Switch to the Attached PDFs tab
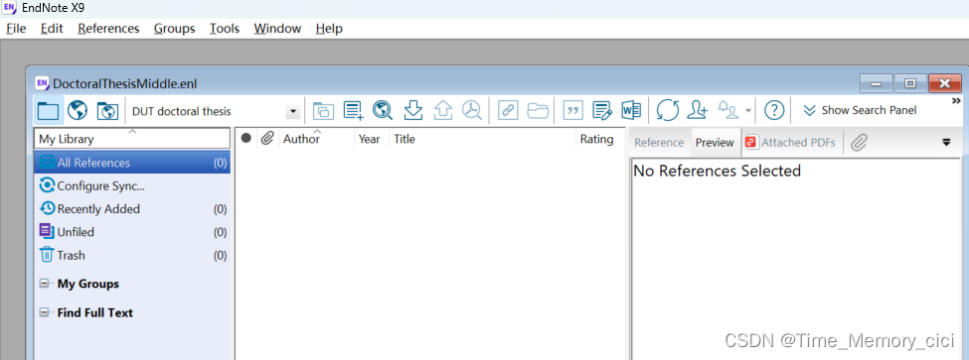Screen dimensions: 969x360 point(791,143)
